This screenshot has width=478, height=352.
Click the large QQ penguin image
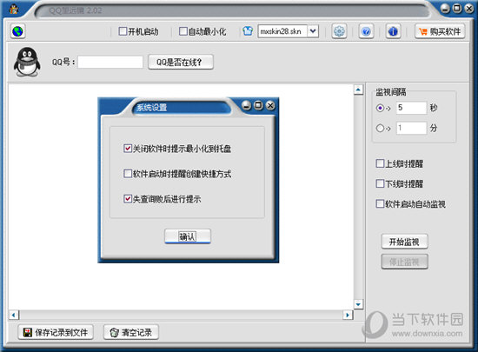pos(27,62)
